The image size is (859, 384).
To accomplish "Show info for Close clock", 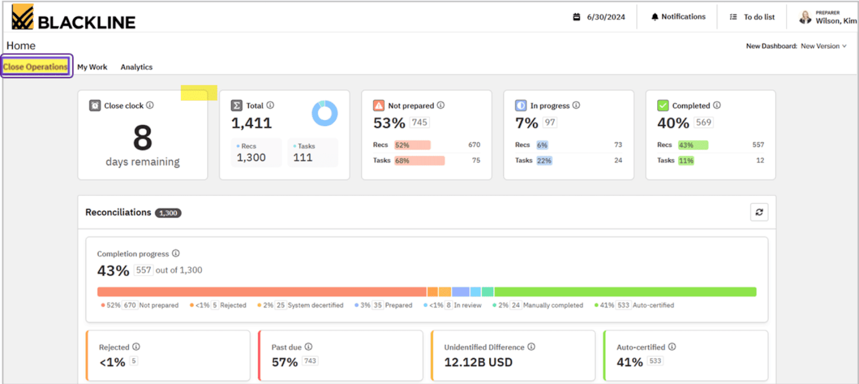I will 150,105.
